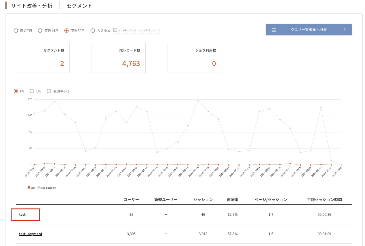
Task: Select the 直近7日 radio button
Action: point(16,31)
